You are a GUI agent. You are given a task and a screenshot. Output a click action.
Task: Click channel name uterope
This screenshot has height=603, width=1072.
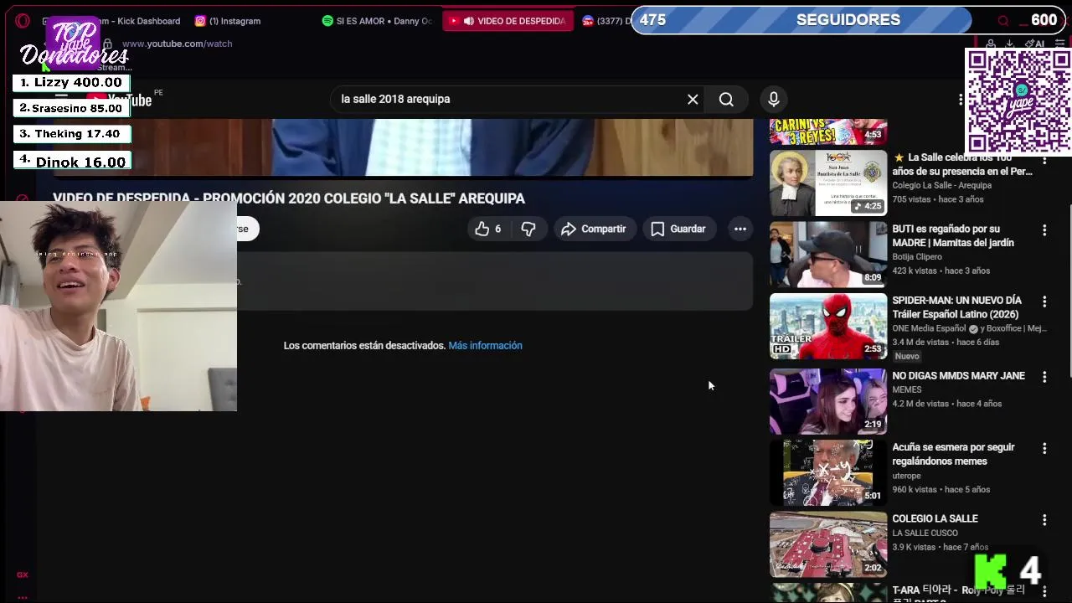907,476
